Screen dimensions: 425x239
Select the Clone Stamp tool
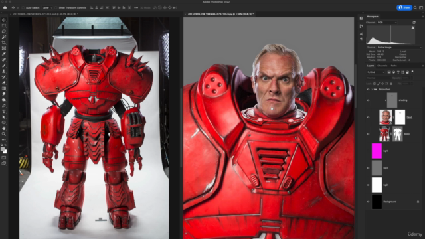(x=4, y=71)
